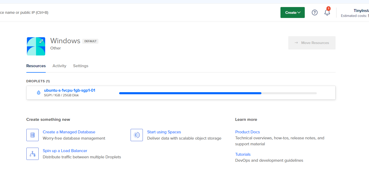Switch to the Activity tab
This screenshot has width=369, height=169.
pos(59,66)
